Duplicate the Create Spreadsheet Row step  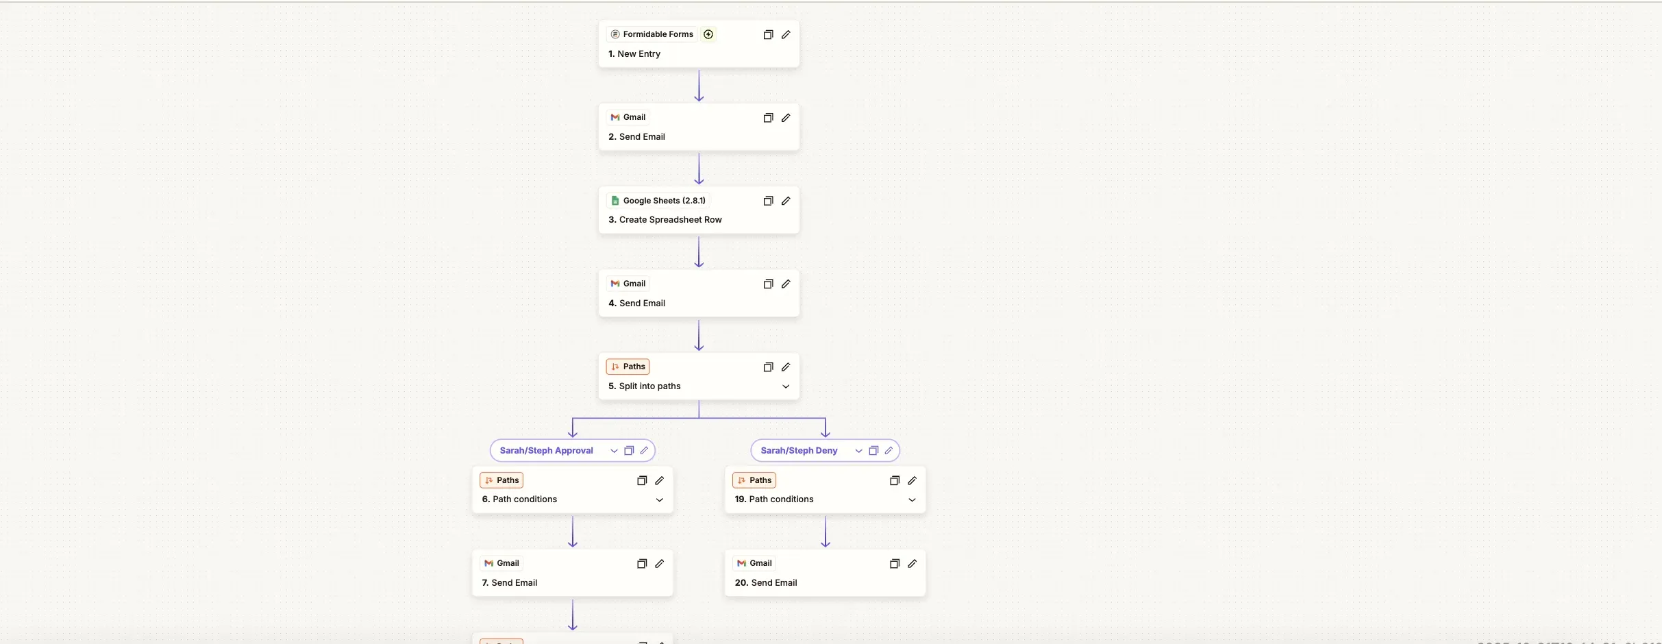coord(768,201)
